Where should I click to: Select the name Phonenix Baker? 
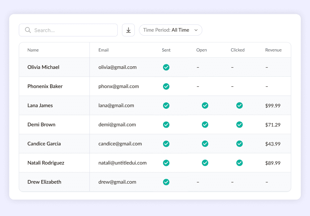[x=45, y=86]
